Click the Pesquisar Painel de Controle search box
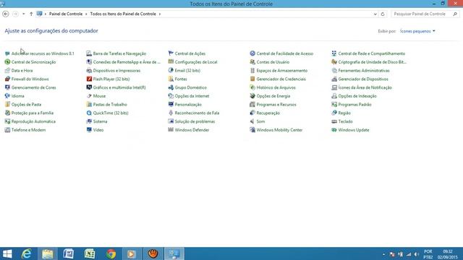This screenshot has width=463, height=260. tap(425, 14)
